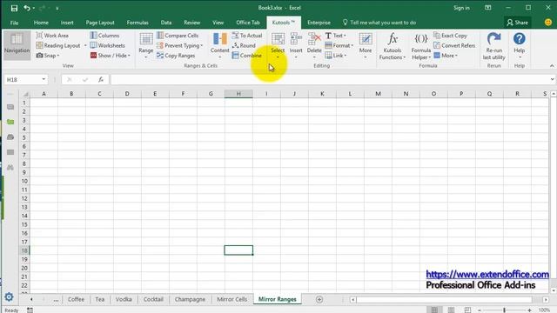
Task: Switch to the Office Tab ribbon tab
Action: [248, 23]
